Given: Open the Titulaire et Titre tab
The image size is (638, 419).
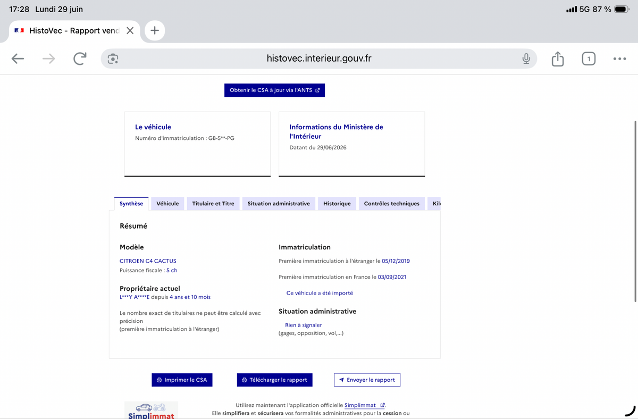Looking at the screenshot, I should (x=213, y=204).
